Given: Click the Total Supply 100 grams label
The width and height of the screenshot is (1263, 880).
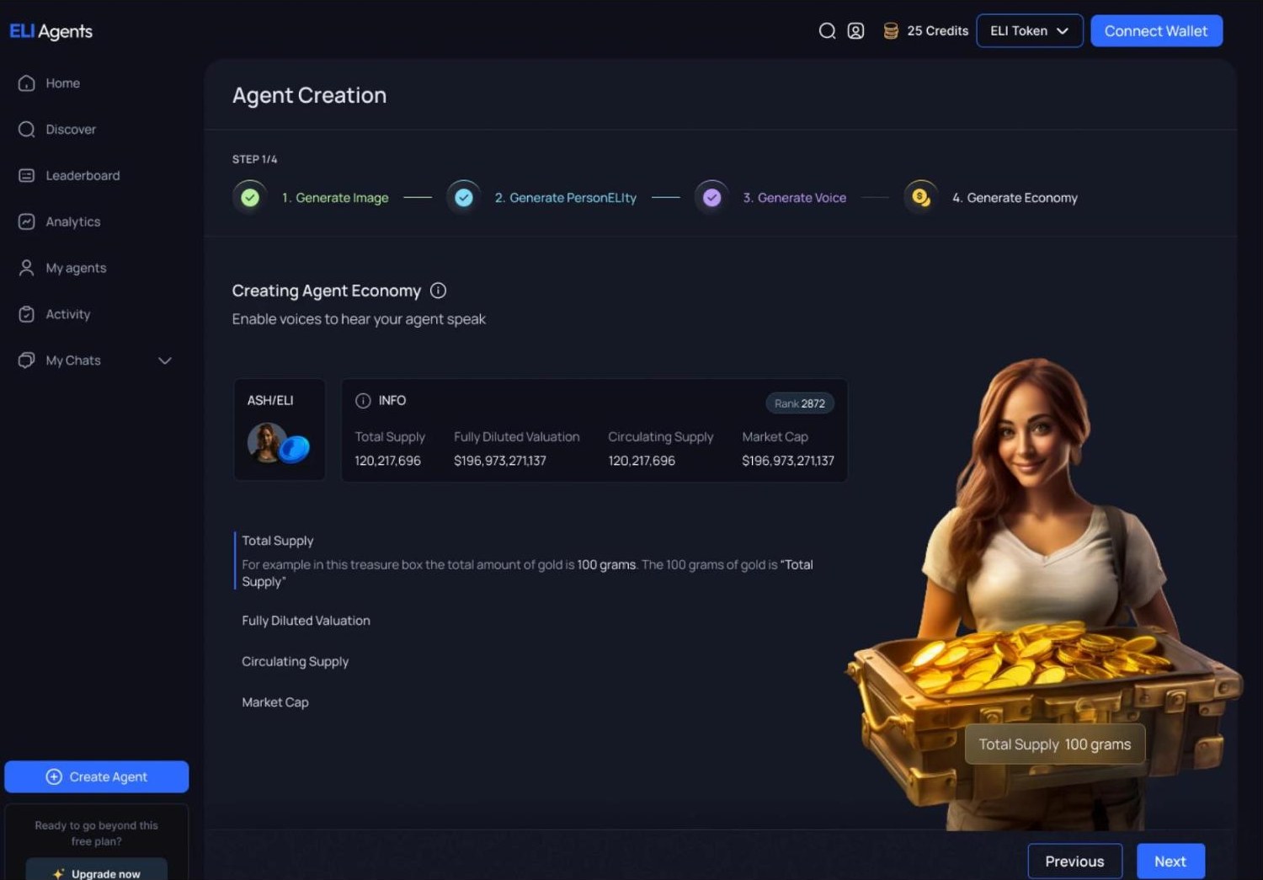Looking at the screenshot, I should point(1055,744).
